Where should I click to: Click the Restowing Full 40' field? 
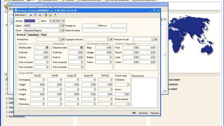55,104
